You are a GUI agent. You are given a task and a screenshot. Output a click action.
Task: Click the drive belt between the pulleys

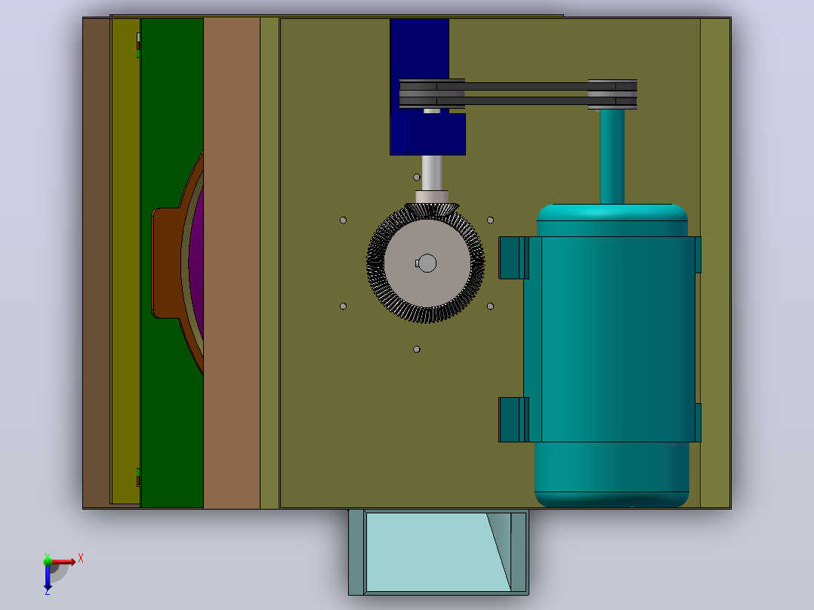coord(526,94)
